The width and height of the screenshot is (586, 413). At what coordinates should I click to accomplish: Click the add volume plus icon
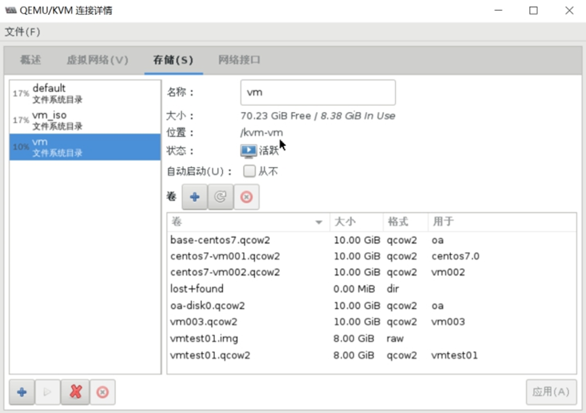click(195, 197)
